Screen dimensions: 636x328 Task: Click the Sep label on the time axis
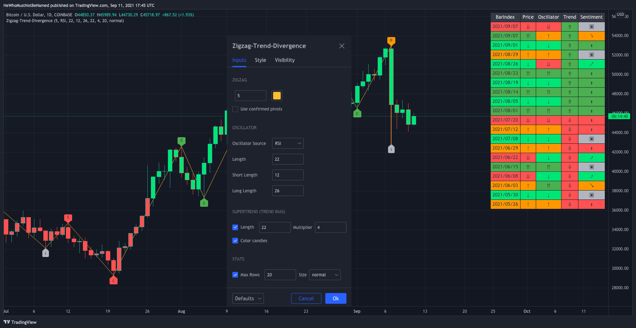357,311
